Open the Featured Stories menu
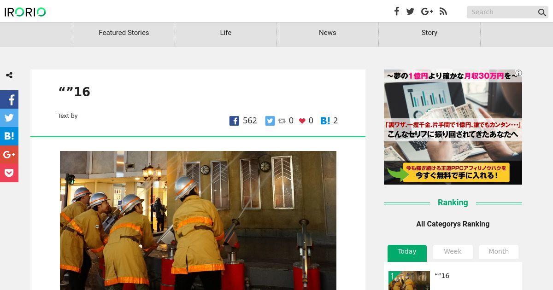This screenshot has width=553, height=290. pos(124,33)
